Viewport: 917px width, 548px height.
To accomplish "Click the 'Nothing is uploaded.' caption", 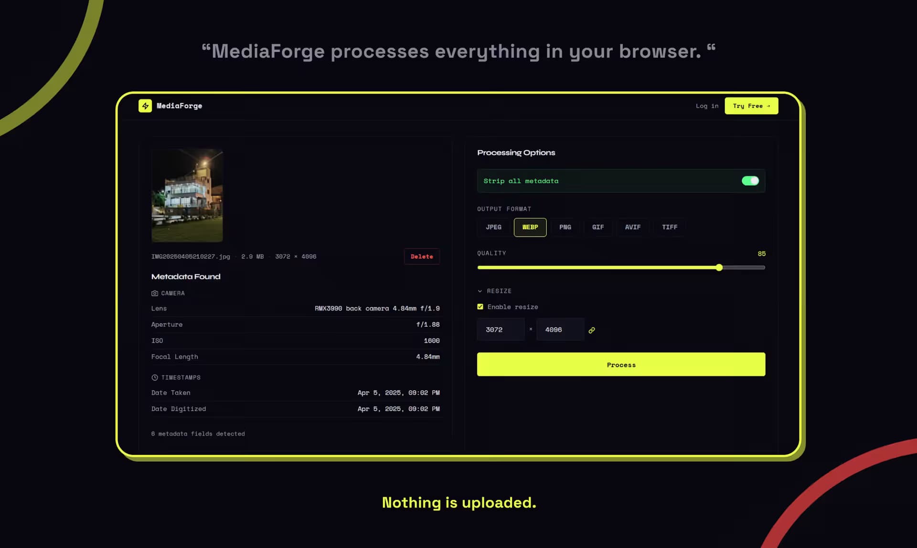I will (459, 502).
